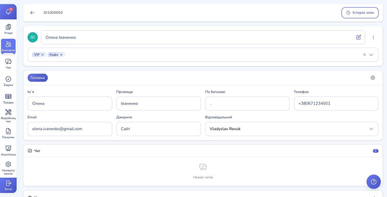Remove the VIP tag
Screen dimensions: 387x197
point(43,55)
